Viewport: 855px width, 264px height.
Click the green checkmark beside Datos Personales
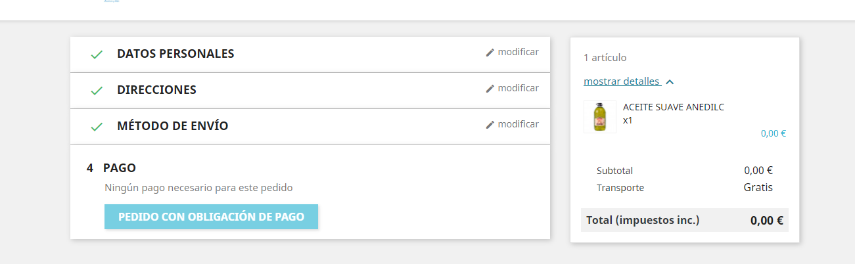pos(97,55)
